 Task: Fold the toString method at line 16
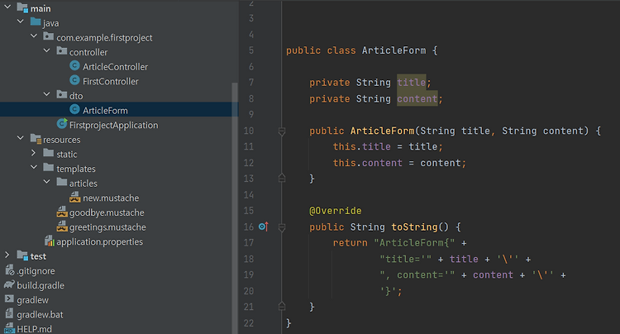click(x=282, y=227)
